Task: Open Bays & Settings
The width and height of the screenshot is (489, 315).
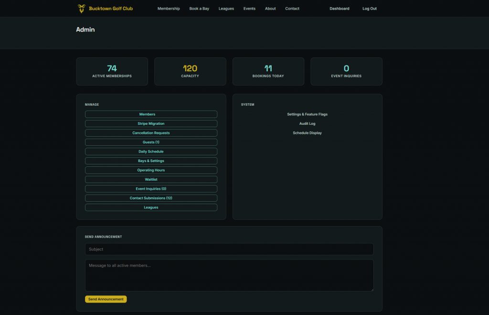Action: point(151,161)
